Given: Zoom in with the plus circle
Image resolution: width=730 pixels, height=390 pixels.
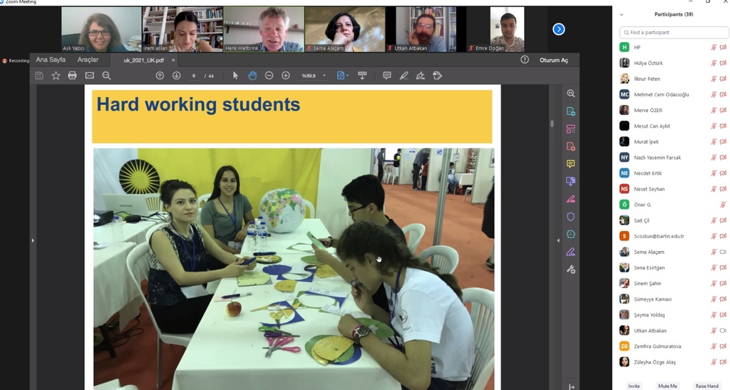Looking at the screenshot, I should click(x=286, y=76).
